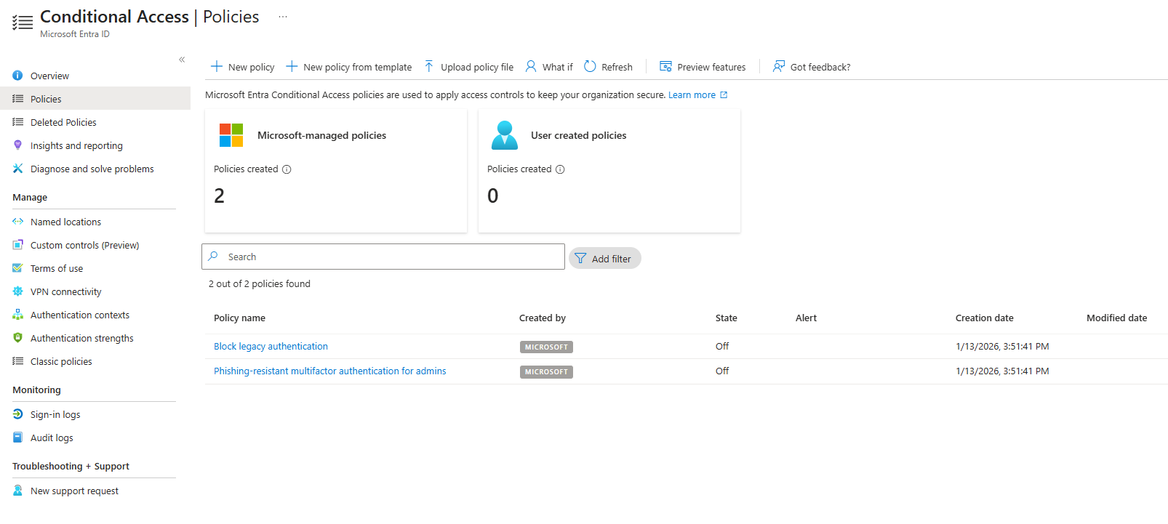Click the Diagnose and solve problems tools icon

coord(17,169)
